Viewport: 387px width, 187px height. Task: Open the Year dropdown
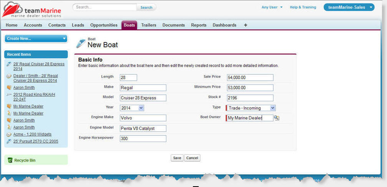[x=132, y=108]
